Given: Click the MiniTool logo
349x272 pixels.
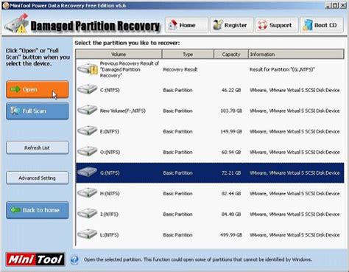Looking at the screenshot, I should (35, 259).
